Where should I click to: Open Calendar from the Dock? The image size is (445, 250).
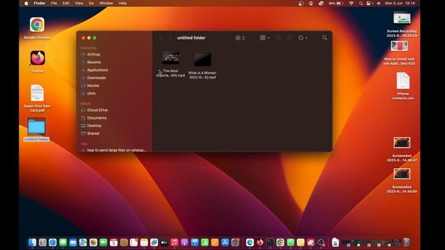tap(113, 242)
